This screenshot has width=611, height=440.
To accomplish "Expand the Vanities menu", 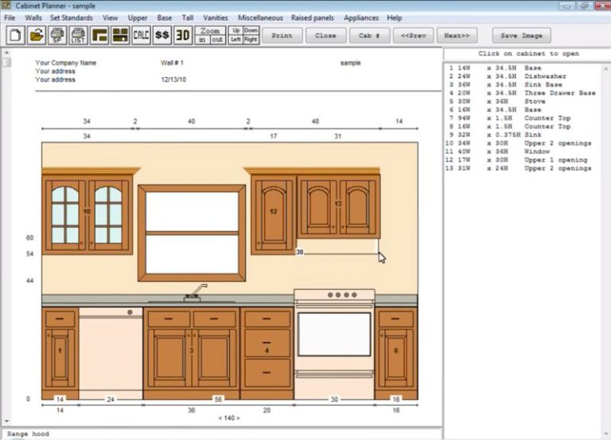I will coord(216,17).
